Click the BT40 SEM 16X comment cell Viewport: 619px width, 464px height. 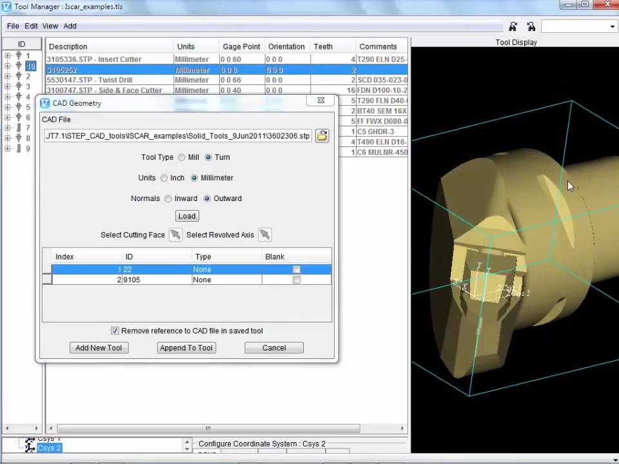[382, 111]
